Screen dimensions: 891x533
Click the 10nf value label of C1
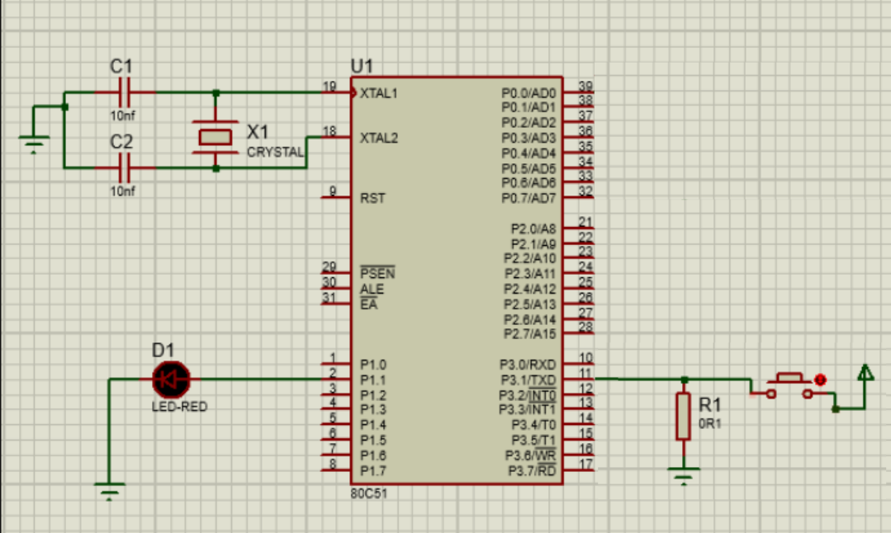[x=124, y=114]
